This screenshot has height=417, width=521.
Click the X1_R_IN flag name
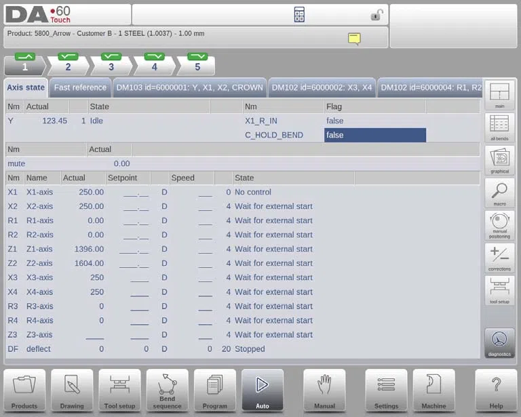[x=260, y=121]
